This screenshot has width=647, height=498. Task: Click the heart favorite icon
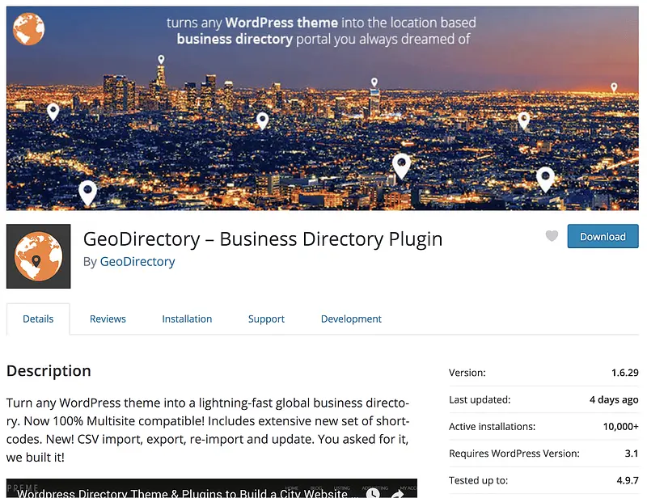coord(552,236)
